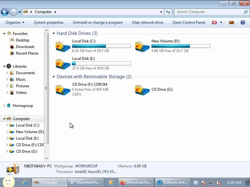The width and height of the screenshot is (250, 187).
Task: Click the "0 bytes free of 404 MB" text
Action: point(90,89)
